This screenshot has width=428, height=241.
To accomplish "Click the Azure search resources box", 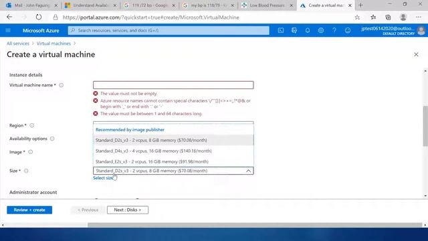I will [169, 30].
